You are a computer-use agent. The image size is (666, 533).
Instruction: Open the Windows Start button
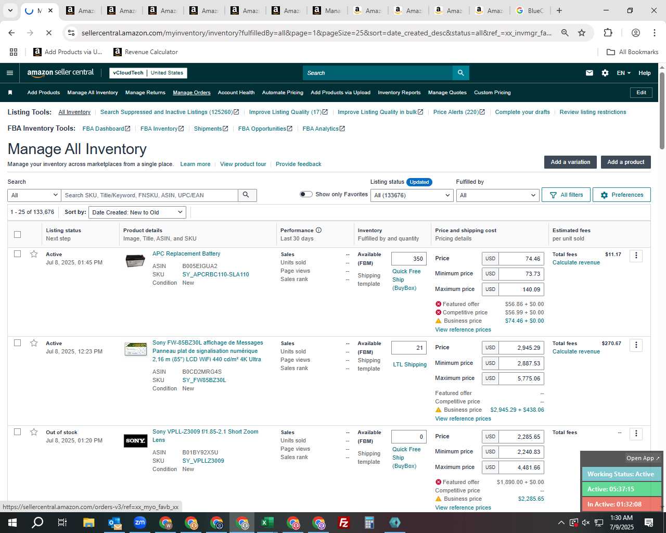click(x=12, y=523)
